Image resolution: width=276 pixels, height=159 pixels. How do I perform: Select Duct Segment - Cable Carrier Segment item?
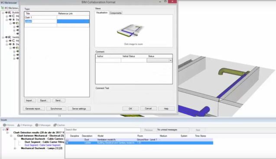tap(42, 145)
